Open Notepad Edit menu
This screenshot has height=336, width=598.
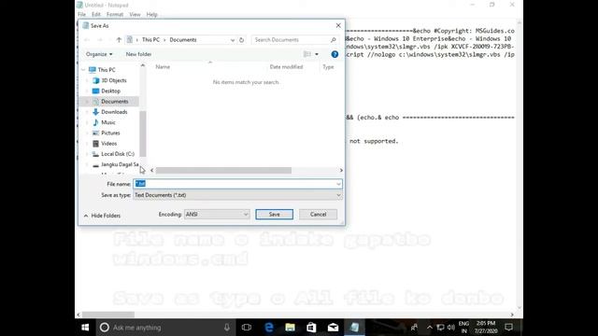point(95,15)
